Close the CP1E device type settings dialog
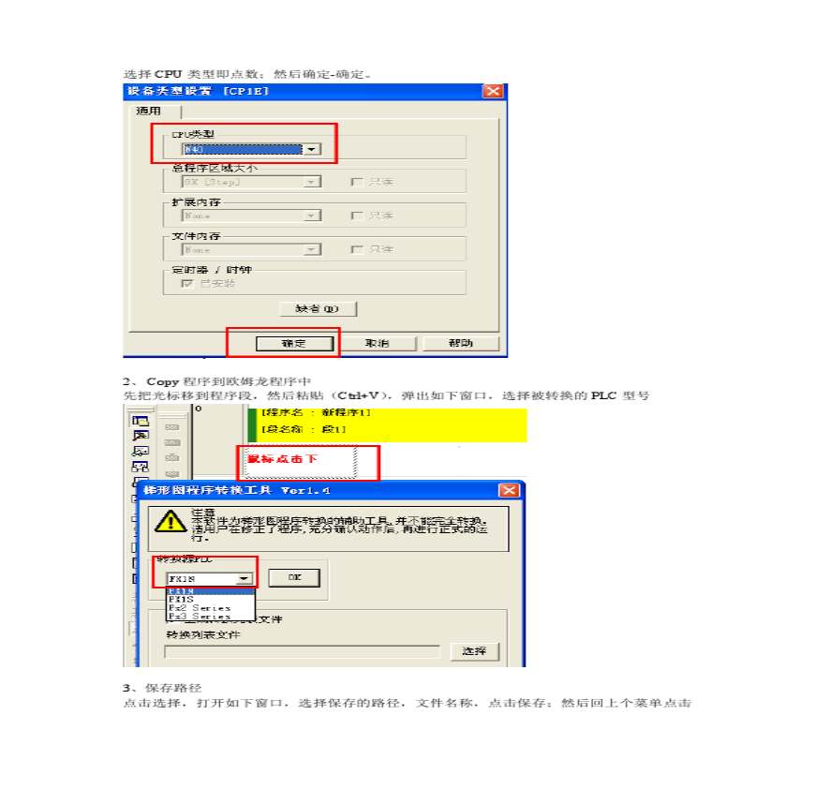 tap(493, 91)
